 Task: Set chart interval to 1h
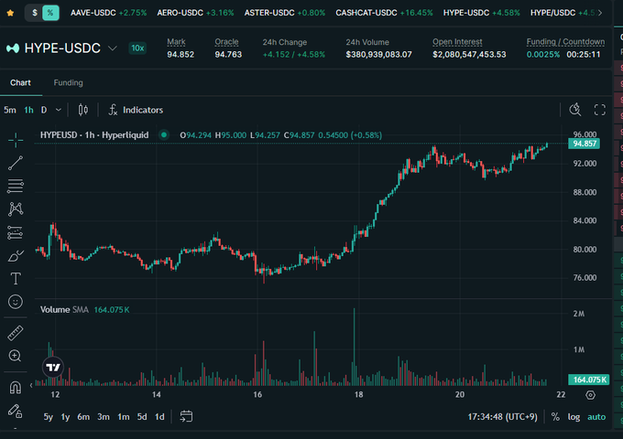coord(28,110)
